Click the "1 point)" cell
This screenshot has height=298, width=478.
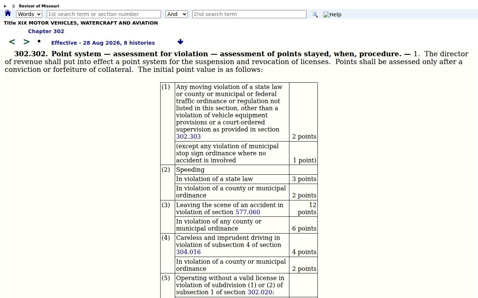click(x=303, y=153)
